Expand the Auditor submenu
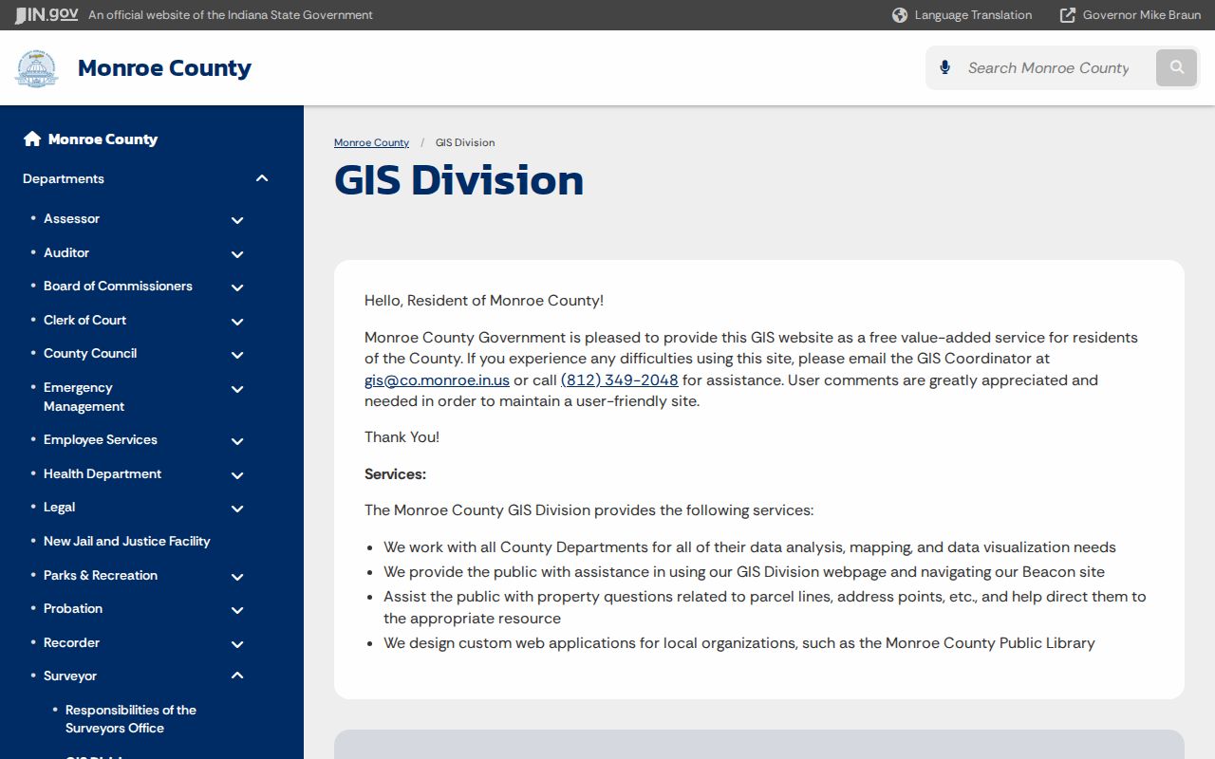 tap(237, 253)
